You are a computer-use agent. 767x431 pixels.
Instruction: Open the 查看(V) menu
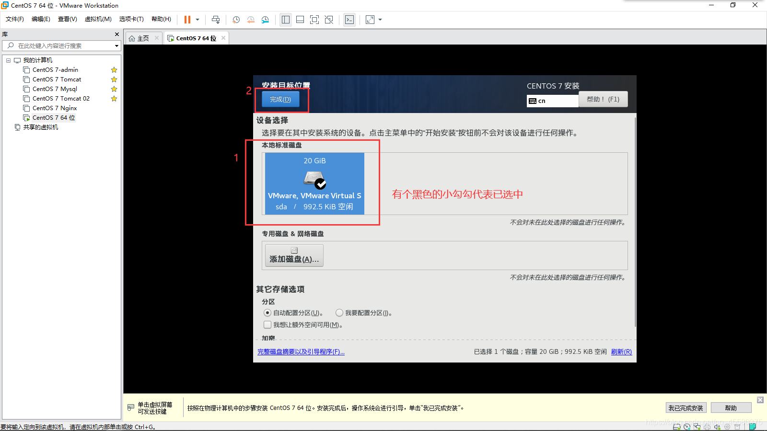(68, 19)
